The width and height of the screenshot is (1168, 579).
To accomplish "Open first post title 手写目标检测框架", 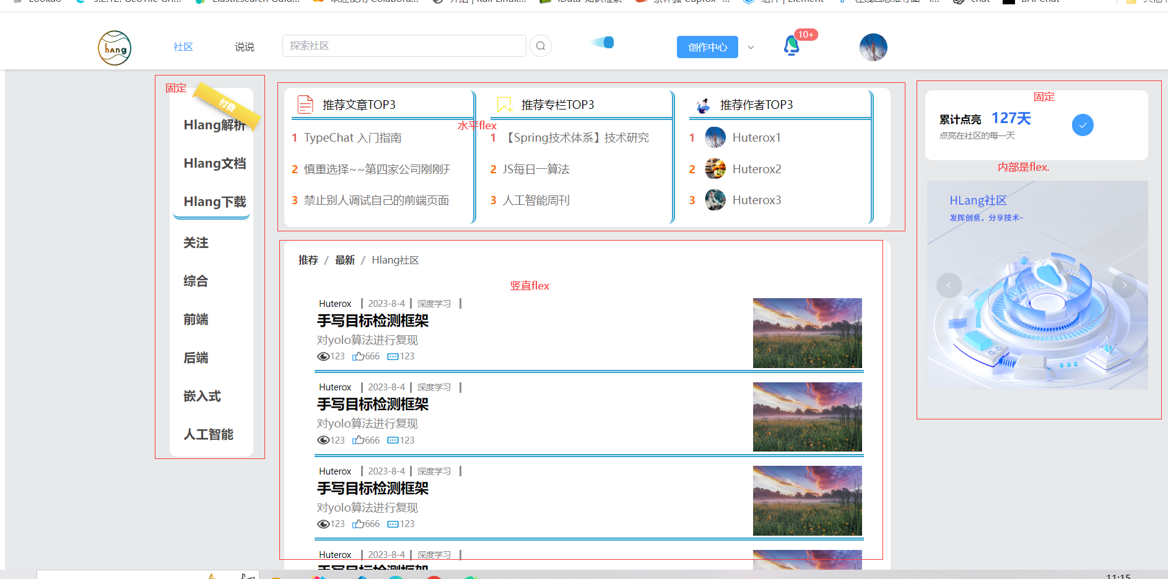I will [x=373, y=321].
